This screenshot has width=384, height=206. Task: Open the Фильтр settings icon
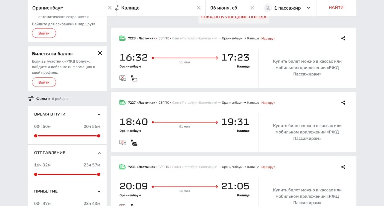(31, 99)
